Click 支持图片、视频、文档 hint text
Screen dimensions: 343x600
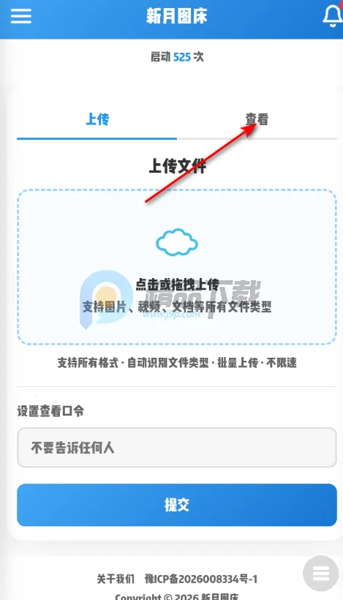(x=177, y=307)
